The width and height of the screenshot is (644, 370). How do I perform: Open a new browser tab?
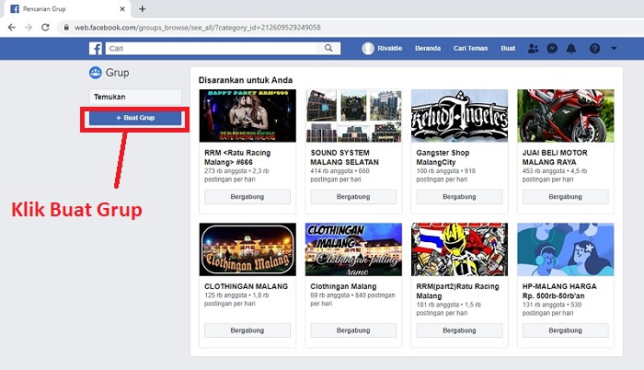click(x=142, y=8)
